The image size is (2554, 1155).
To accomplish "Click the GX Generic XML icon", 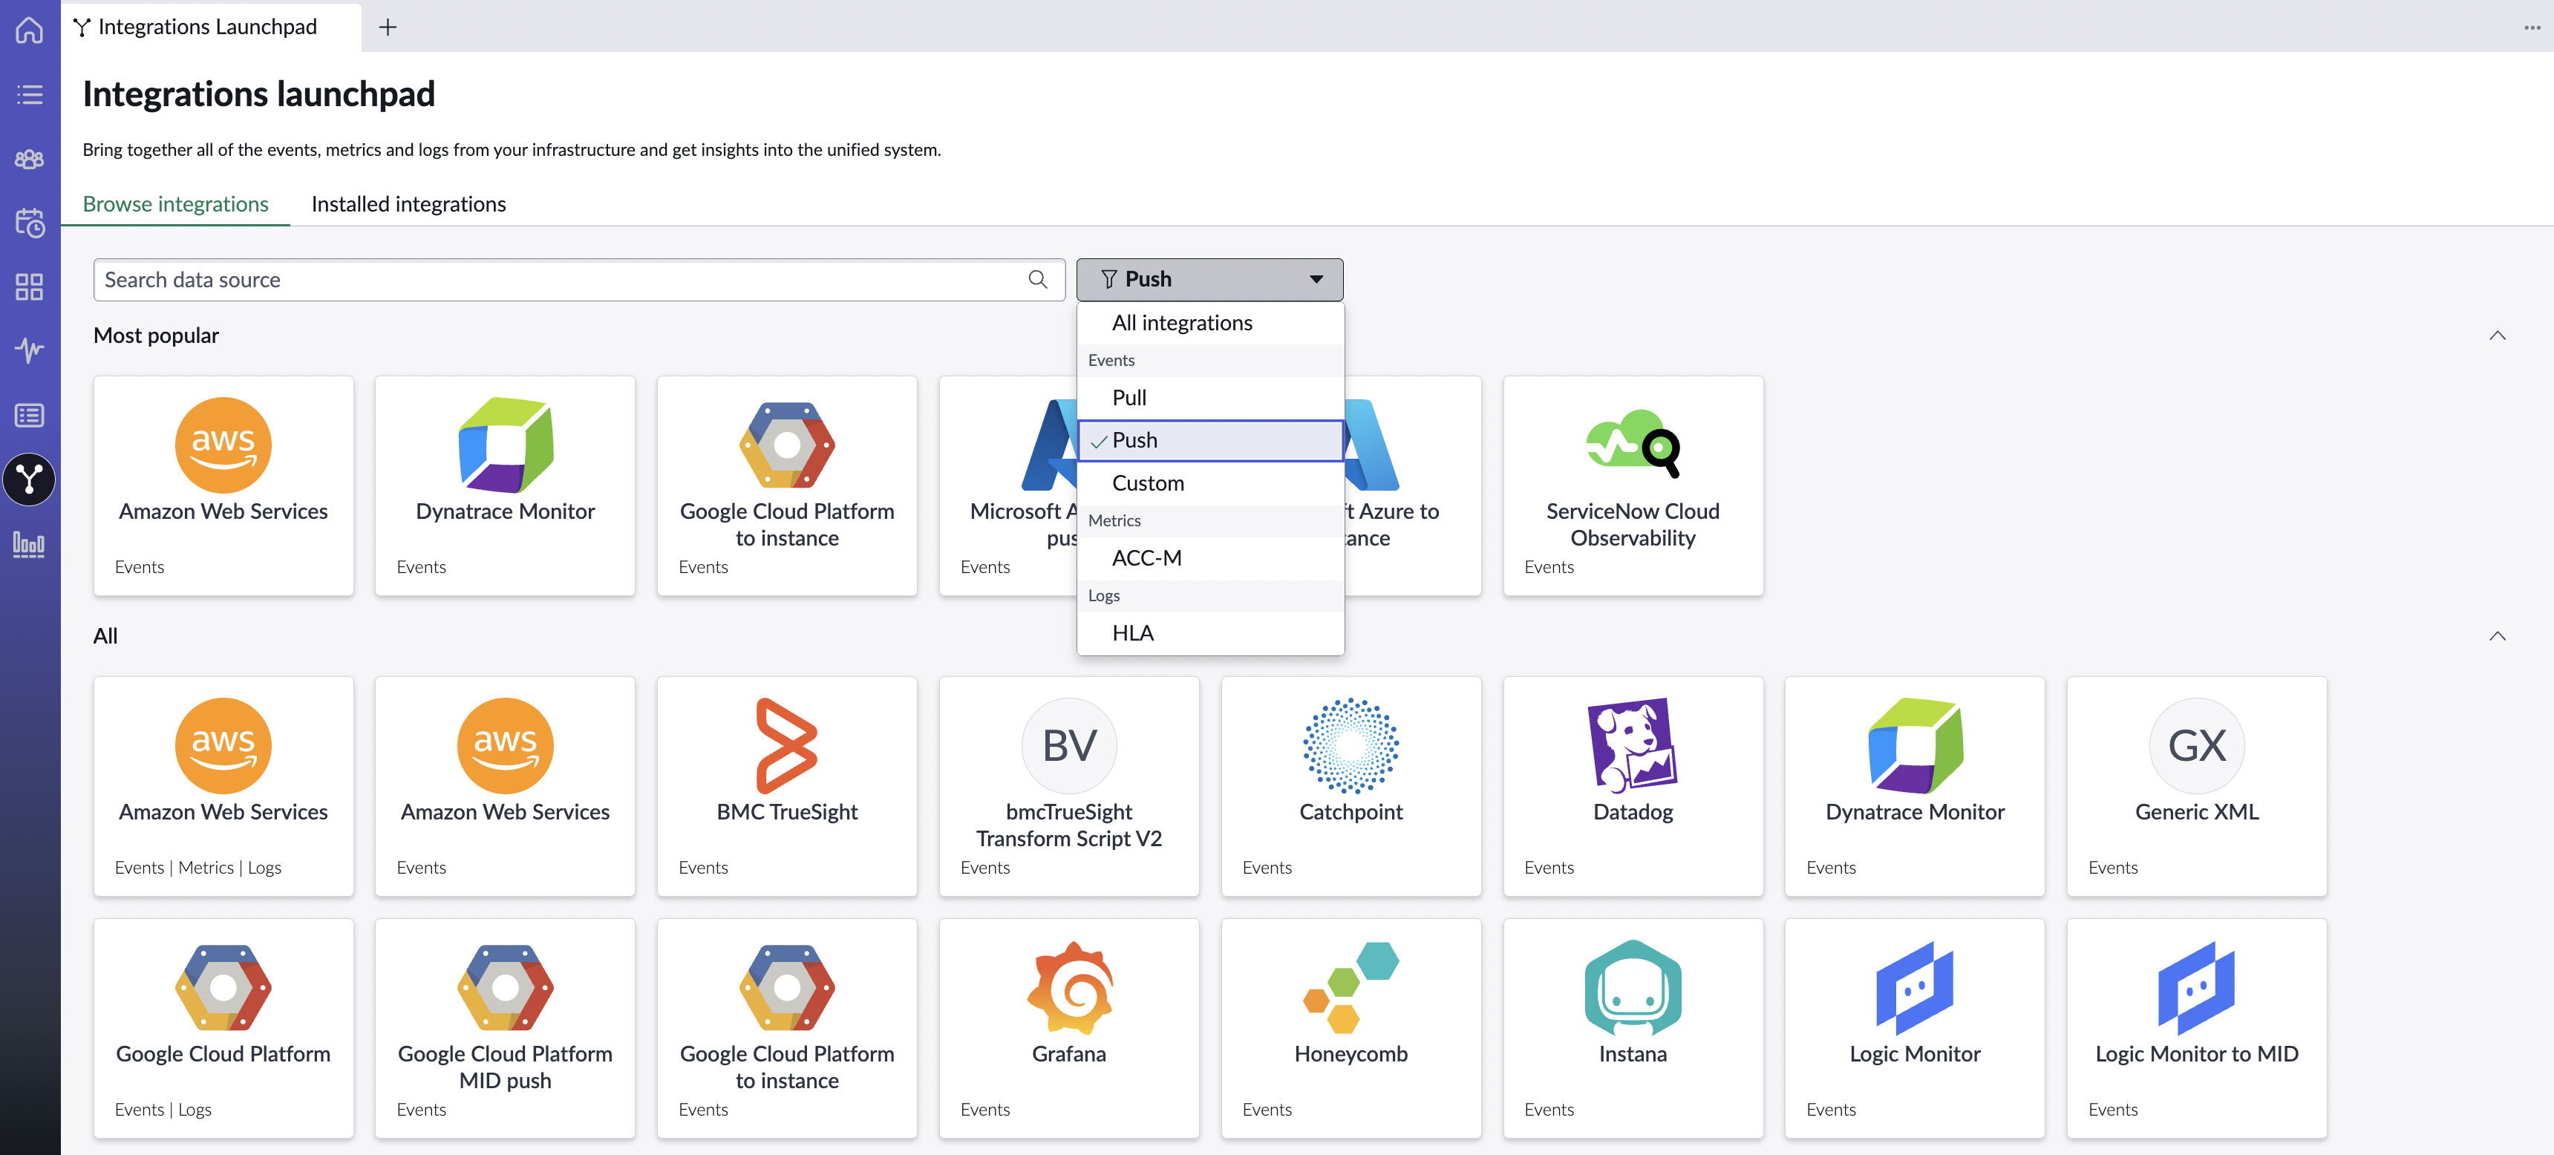I will point(2197,745).
